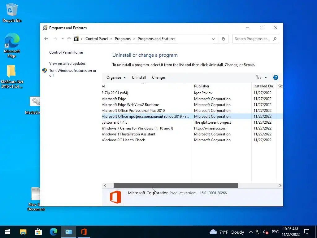Expand address bar history dropdown
This screenshot has height=238, width=317.
(x=213, y=39)
